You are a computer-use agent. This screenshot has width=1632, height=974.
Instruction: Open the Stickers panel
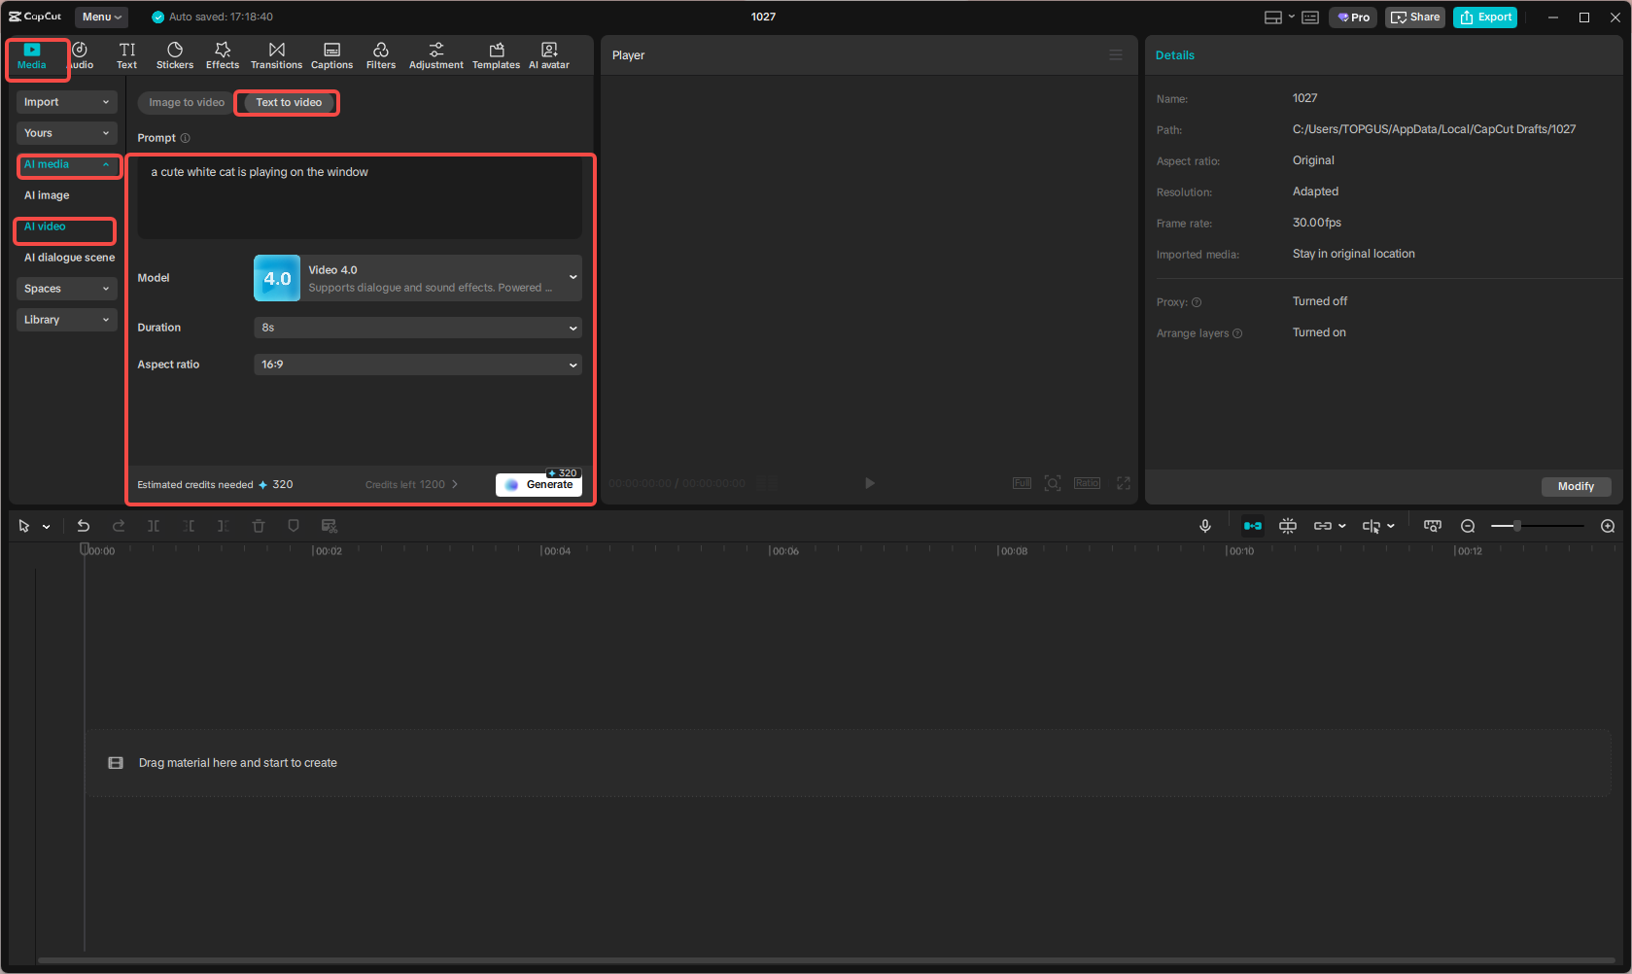(x=175, y=54)
